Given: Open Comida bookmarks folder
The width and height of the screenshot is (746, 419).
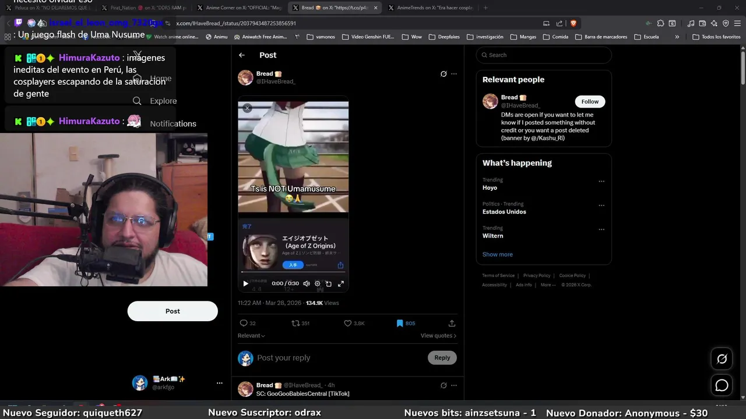Looking at the screenshot, I should coord(555,37).
